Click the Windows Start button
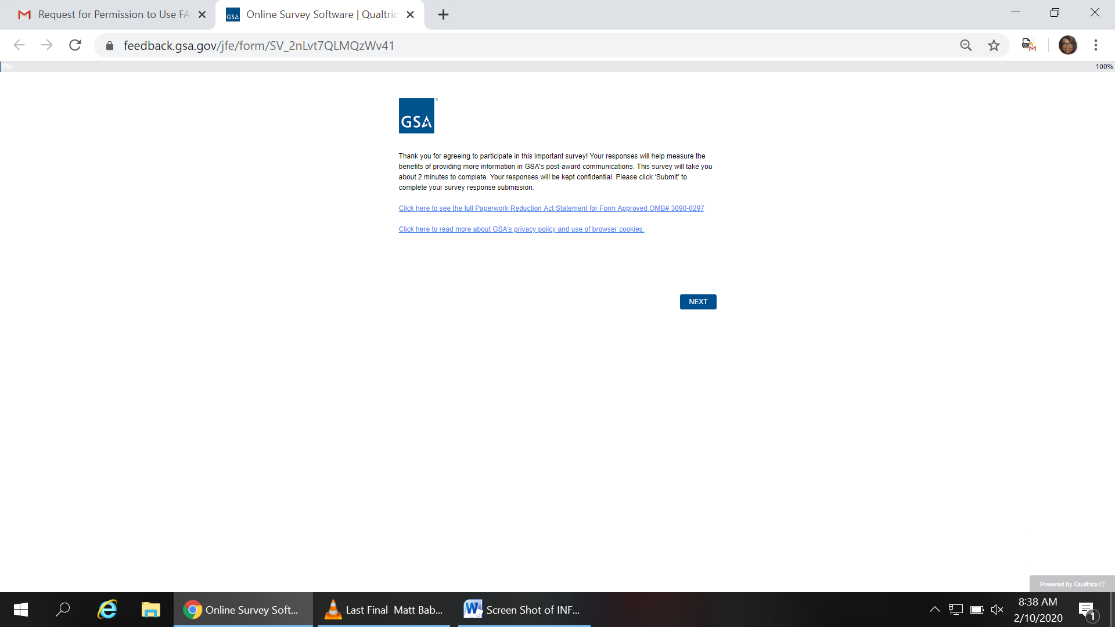Image resolution: width=1115 pixels, height=627 pixels. coord(21,610)
